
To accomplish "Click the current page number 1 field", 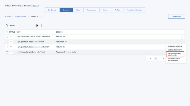I will pos(156,59).
